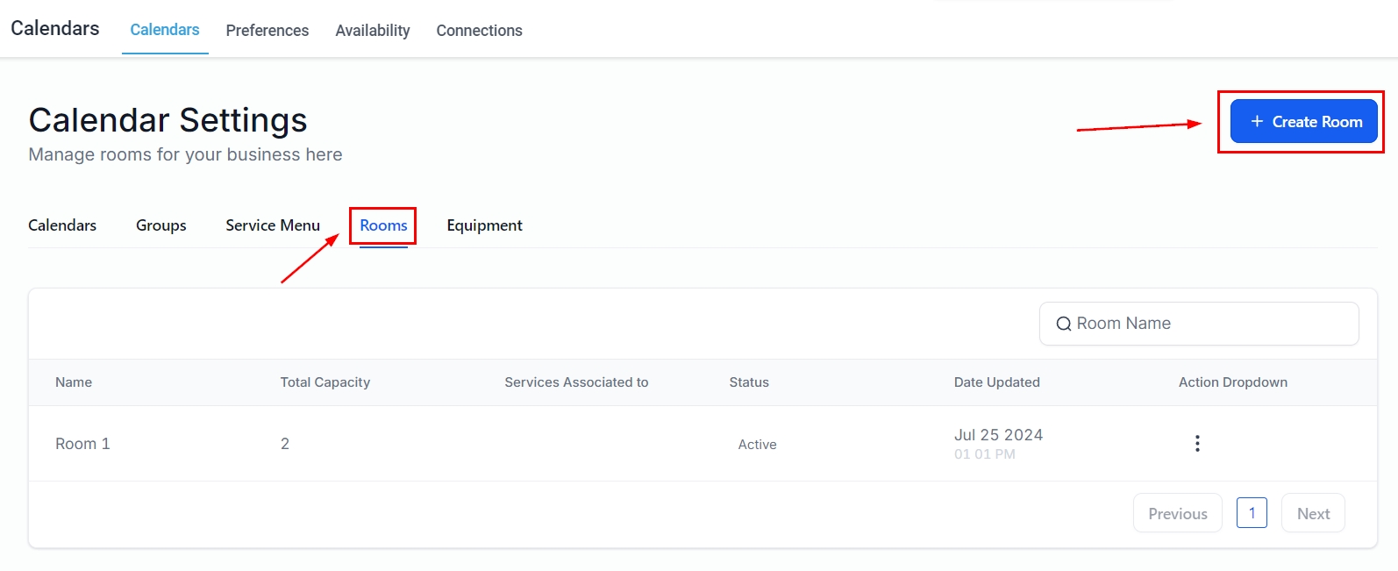The image size is (1398, 571).
Task: Select the Calendars sub-tab beside Groups
Action: click(62, 225)
